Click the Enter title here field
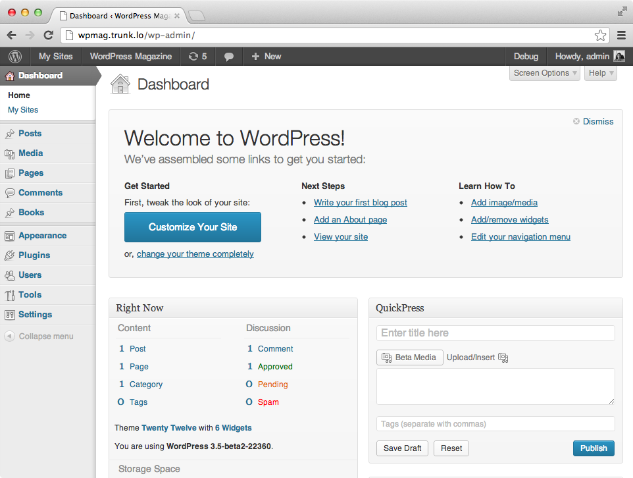Image resolution: width=633 pixels, height=478 pixels. [x=495, y=333]
